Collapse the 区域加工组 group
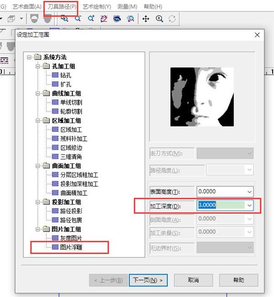The width and height of the screenshot is (274, 297). [37, 120]
